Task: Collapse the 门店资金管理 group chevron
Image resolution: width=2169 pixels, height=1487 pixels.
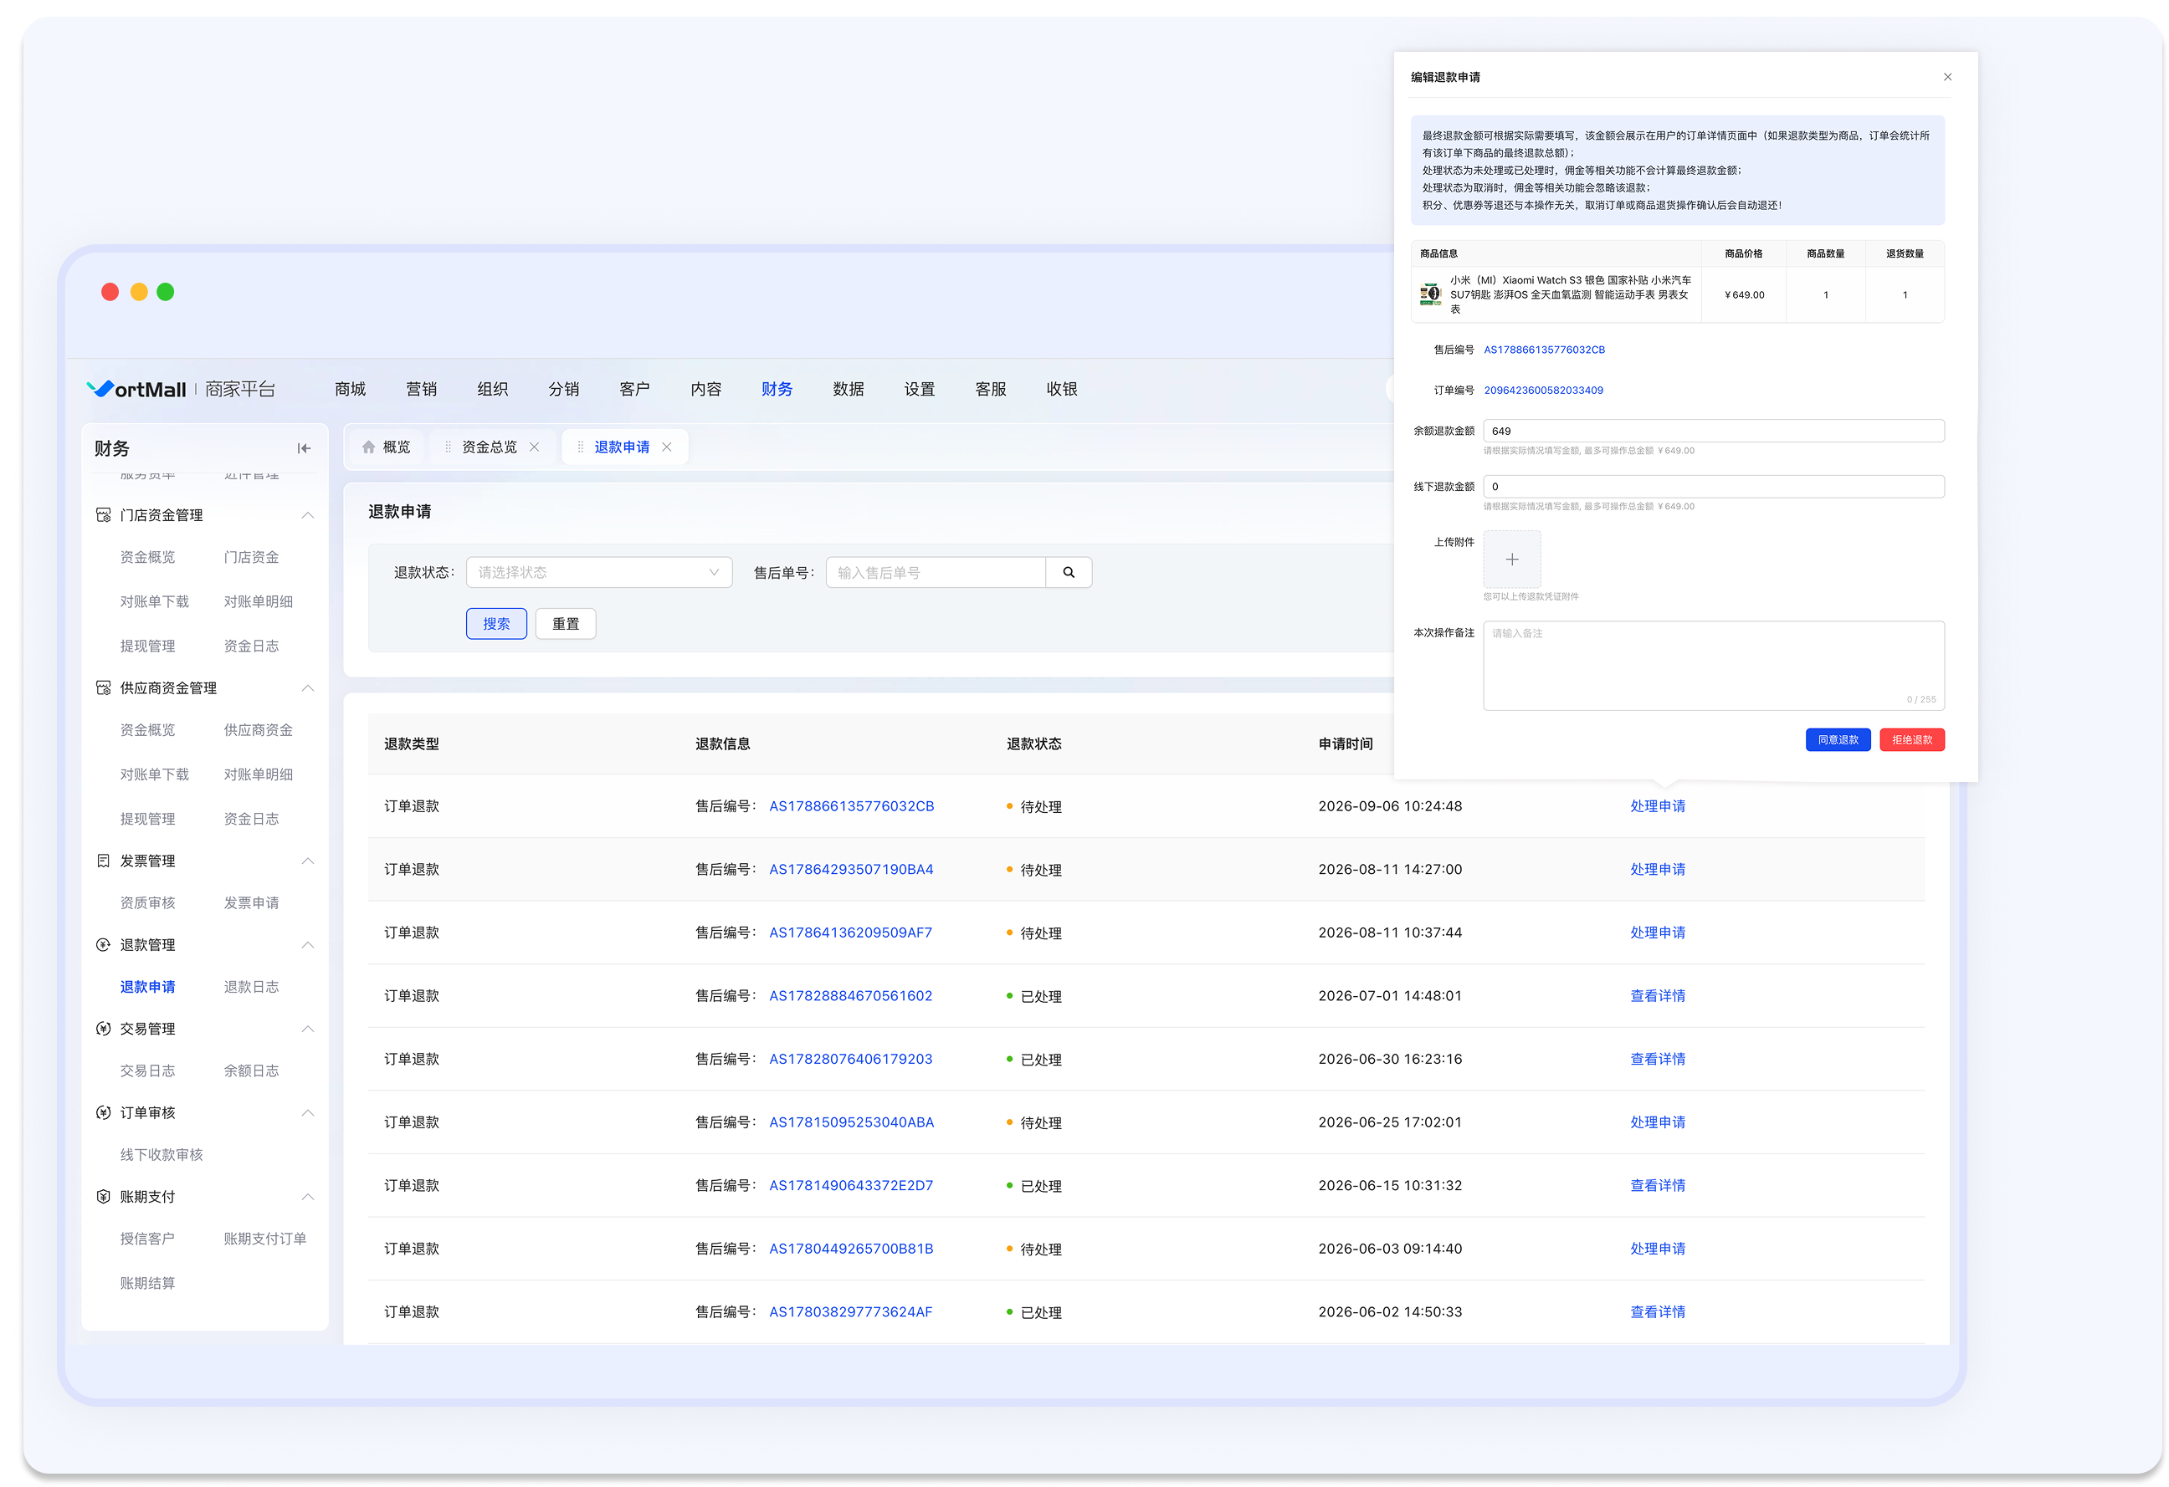Action: tap(308, 515)
